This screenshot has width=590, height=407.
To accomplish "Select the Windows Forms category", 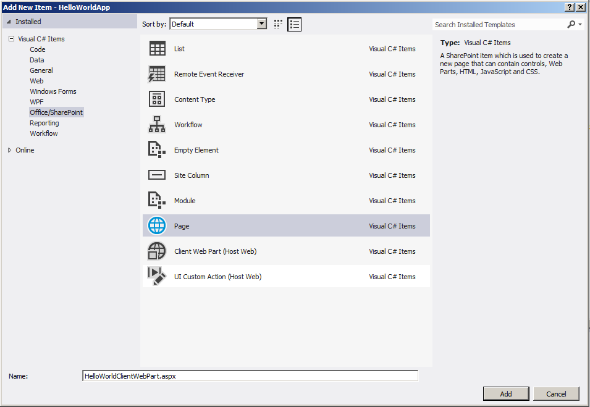I will click(x=53, y=91).
